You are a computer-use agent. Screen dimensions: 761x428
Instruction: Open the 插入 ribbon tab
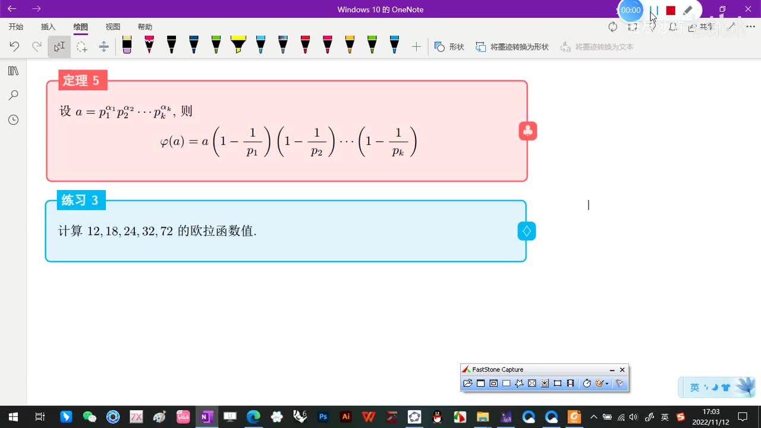click(48, 27)
